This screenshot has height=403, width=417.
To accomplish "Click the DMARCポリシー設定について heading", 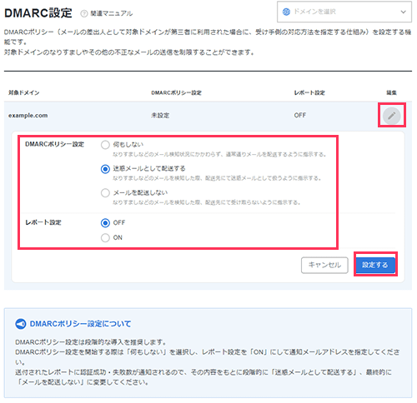I will coord(80,324).
